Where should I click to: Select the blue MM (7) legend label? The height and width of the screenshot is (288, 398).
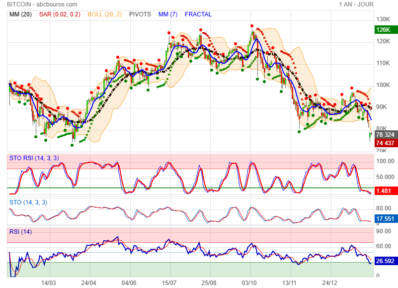point(168,14)
